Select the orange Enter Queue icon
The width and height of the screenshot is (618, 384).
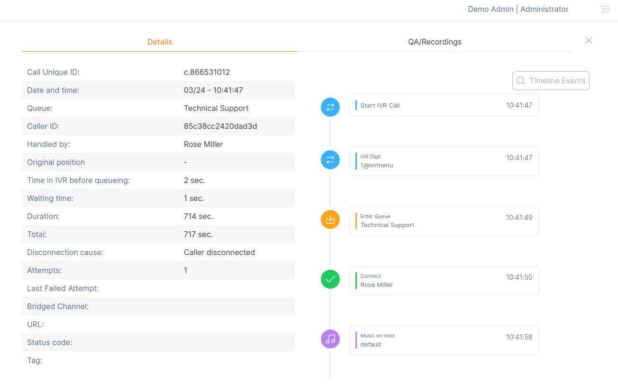point(330,219)
